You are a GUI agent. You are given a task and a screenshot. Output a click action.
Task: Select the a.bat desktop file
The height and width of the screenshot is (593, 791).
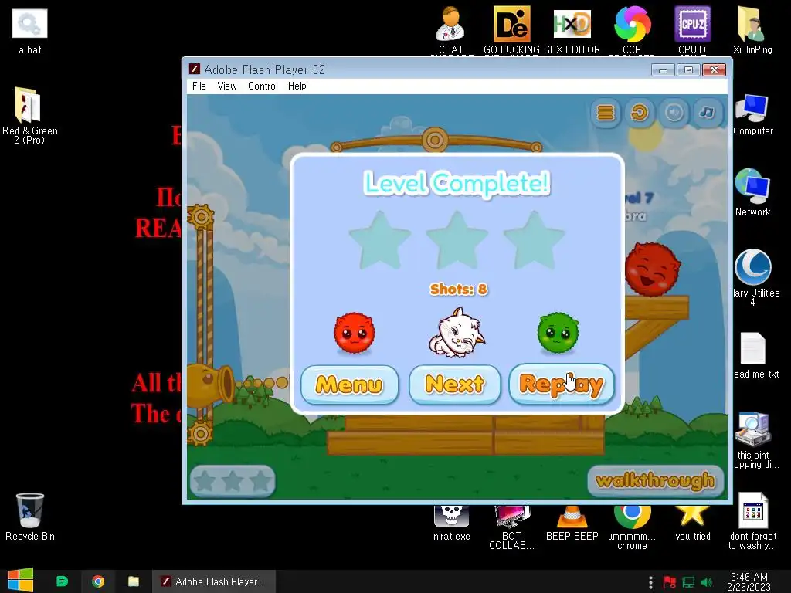[x=30, y=31]
